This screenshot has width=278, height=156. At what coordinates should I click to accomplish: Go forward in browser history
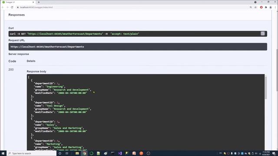point(7,7)
